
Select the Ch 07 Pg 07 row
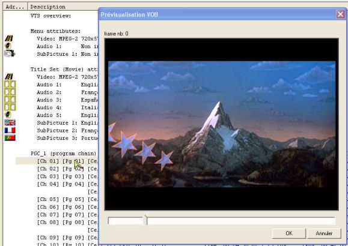pyautogui.click(x=67, y=215)
